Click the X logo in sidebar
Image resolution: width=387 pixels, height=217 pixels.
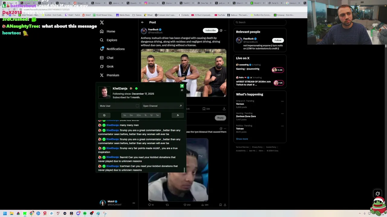click(x=102, y=23)
